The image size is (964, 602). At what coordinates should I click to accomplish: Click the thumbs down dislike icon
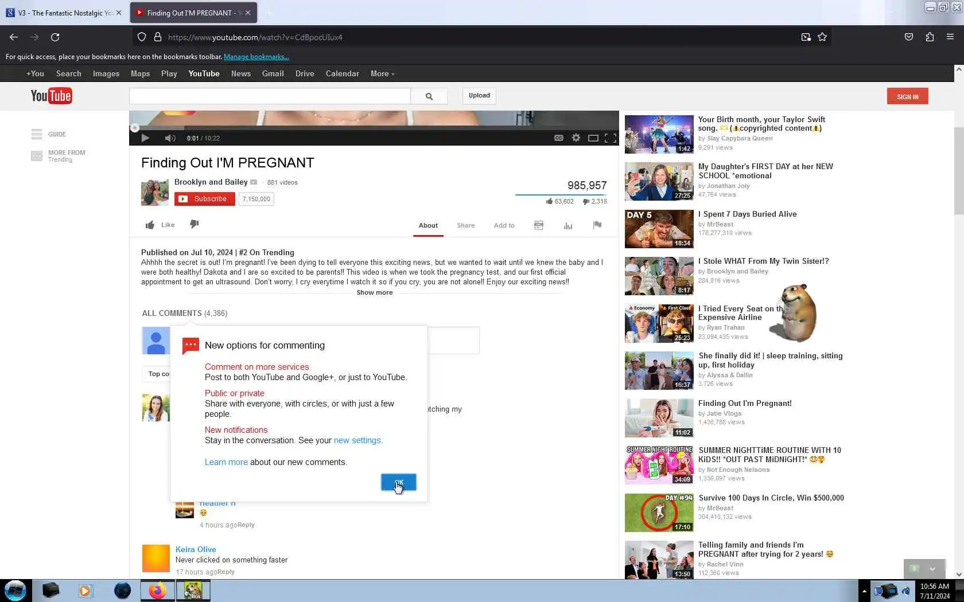pyautogui.click(x=195, y=224)
